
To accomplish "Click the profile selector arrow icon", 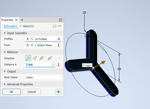I will [28, 39].
